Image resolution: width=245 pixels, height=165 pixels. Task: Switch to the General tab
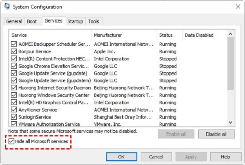pos(14,21)
